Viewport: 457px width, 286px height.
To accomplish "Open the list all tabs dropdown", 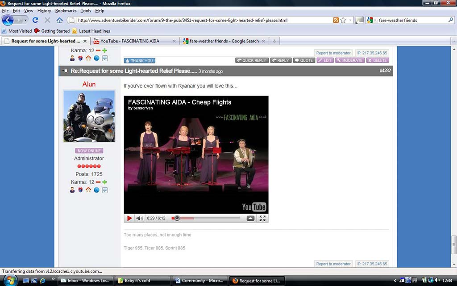I will pos(454,41).
